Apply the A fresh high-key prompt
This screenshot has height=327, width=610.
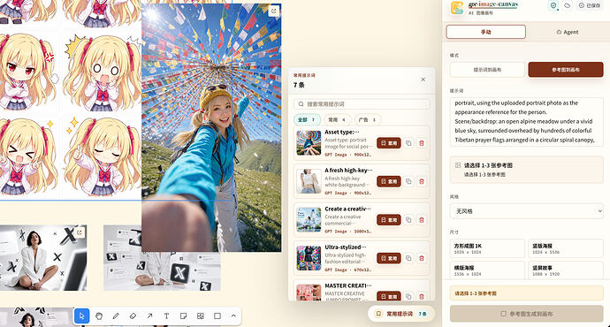tap(389, 181)
